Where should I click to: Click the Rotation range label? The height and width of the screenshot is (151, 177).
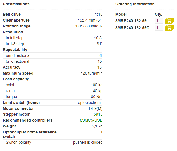pyautogui.click(x=17, y=26)
